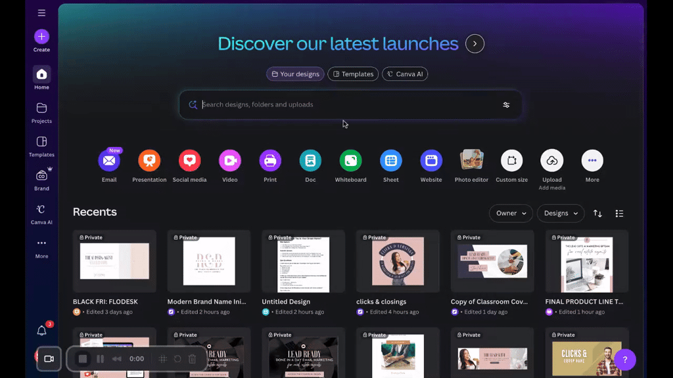The width and height of the screenshot is (673, 378).
Task: Click the recorder rewind button
Action: (x=117, y=359)
